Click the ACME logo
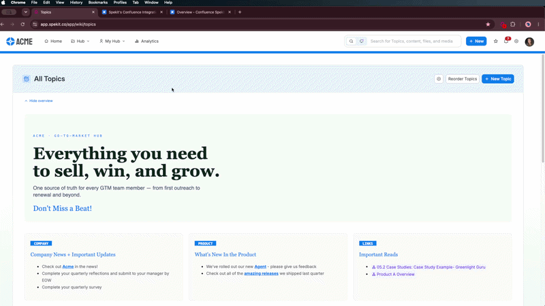This screenshot has height=306, width=545. [x=20, y=41]
